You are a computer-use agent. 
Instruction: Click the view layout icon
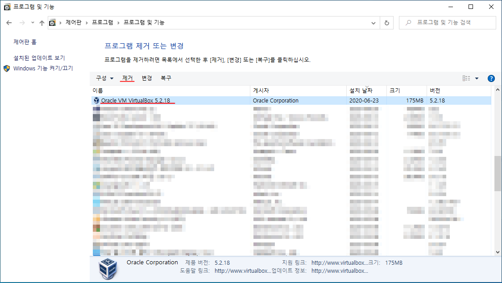tap(466, 78)
